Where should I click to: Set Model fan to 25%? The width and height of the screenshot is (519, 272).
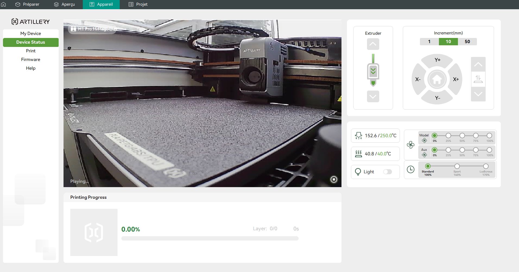tap(448, 135)
